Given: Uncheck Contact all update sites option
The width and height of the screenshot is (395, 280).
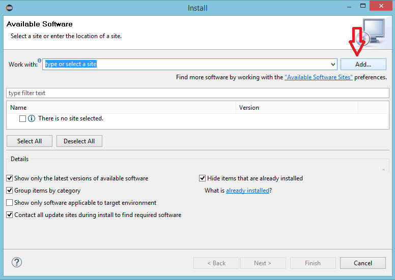Looking at the screenshot, I should coord(10,215).
